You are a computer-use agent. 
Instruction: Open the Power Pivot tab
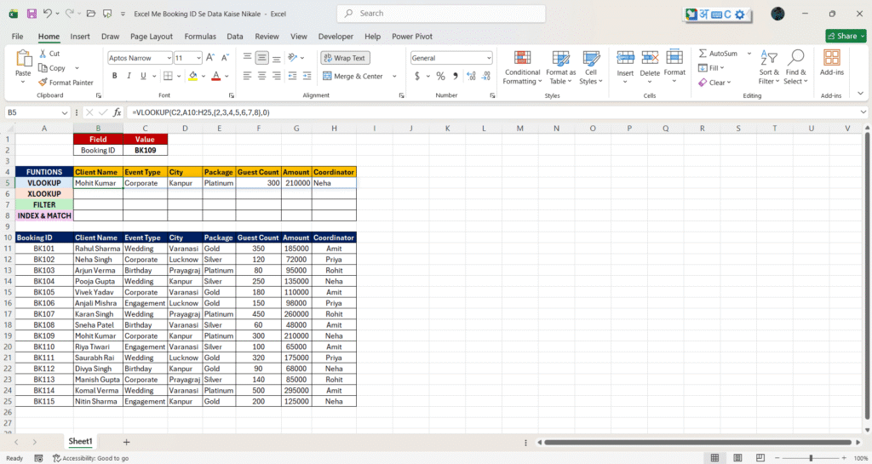tap(412, 36)
